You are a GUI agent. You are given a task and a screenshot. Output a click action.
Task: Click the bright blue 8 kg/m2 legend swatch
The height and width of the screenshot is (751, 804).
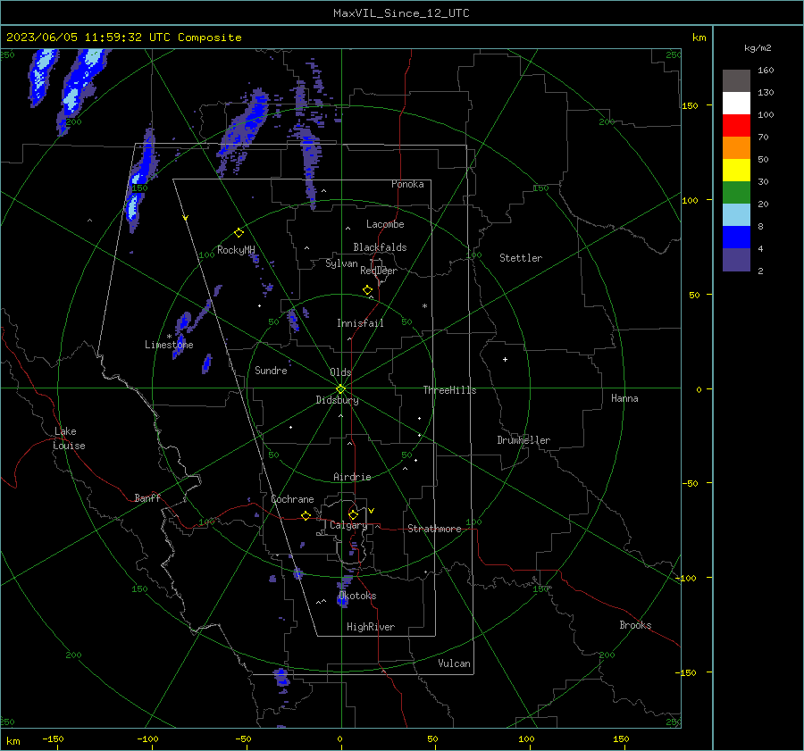(x=736, y=238)
